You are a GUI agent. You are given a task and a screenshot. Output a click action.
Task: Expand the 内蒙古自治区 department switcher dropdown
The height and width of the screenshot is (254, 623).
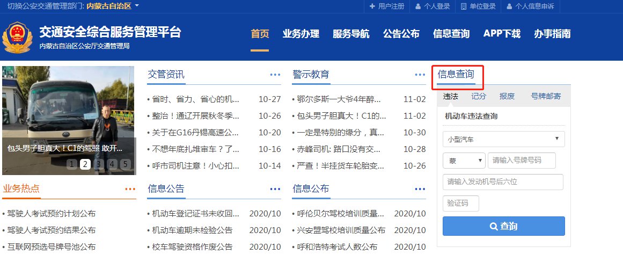tap(113, 6)
